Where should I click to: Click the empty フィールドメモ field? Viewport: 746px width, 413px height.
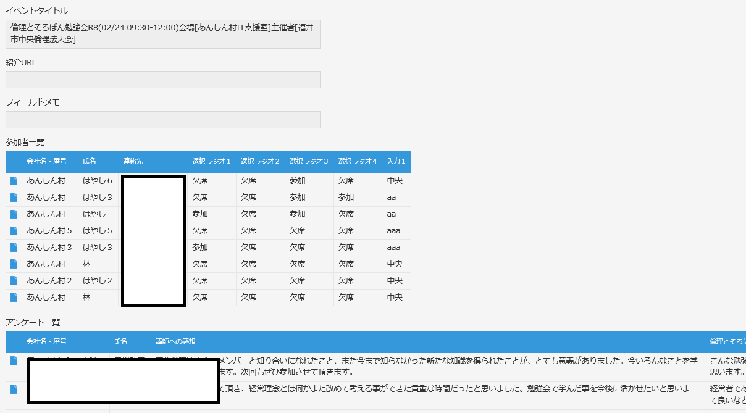163,120
